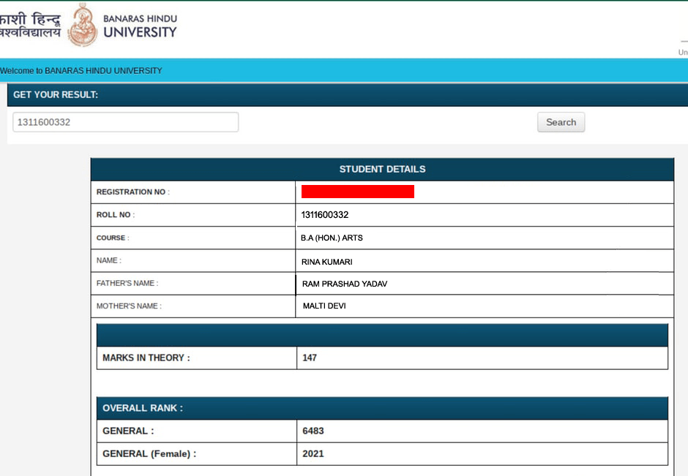Click the Search button
This screenshot has height=476, width=688.
pos(561,122)
